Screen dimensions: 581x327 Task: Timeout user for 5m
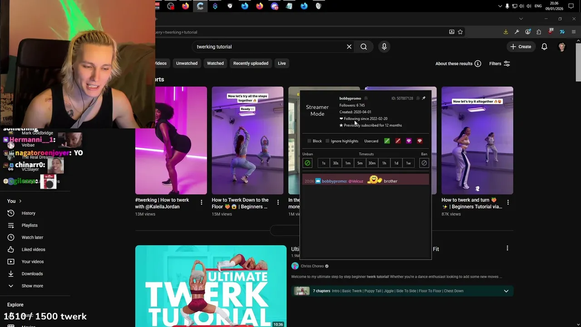coord(360,163)
